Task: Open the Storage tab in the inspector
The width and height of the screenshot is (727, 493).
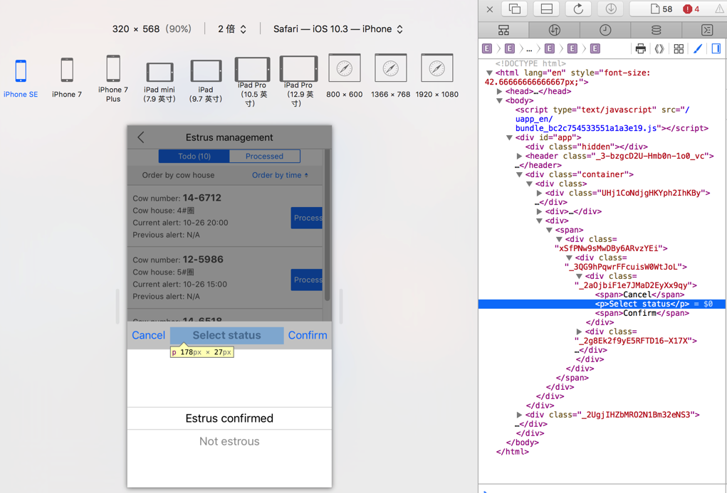Action: pyautogui.click(x=656, y=30)
